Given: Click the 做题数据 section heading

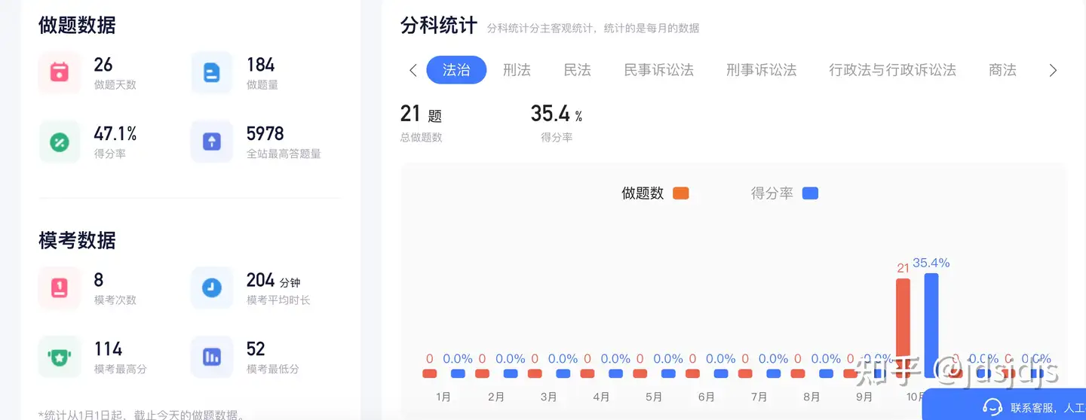Looking at the screenshot, I should (77, 26).
